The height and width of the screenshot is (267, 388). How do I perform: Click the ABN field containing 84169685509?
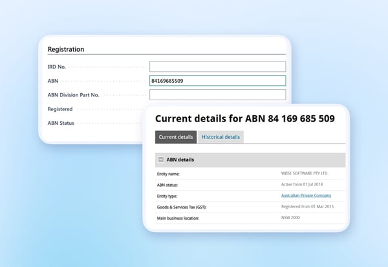pos(218,81)
